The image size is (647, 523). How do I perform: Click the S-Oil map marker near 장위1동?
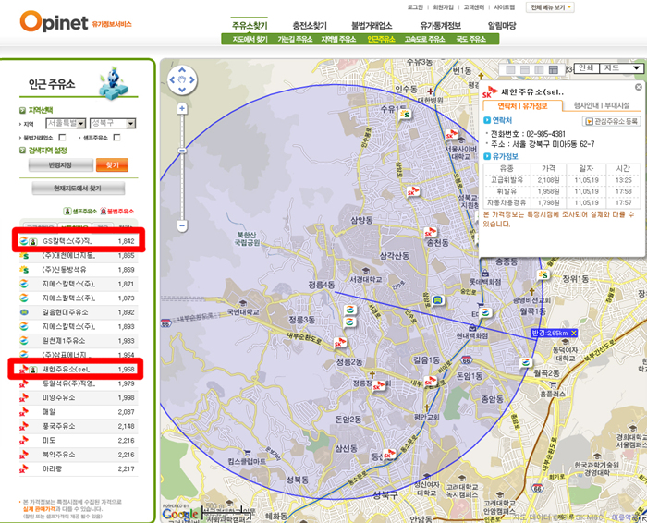(x=543, y=274)
